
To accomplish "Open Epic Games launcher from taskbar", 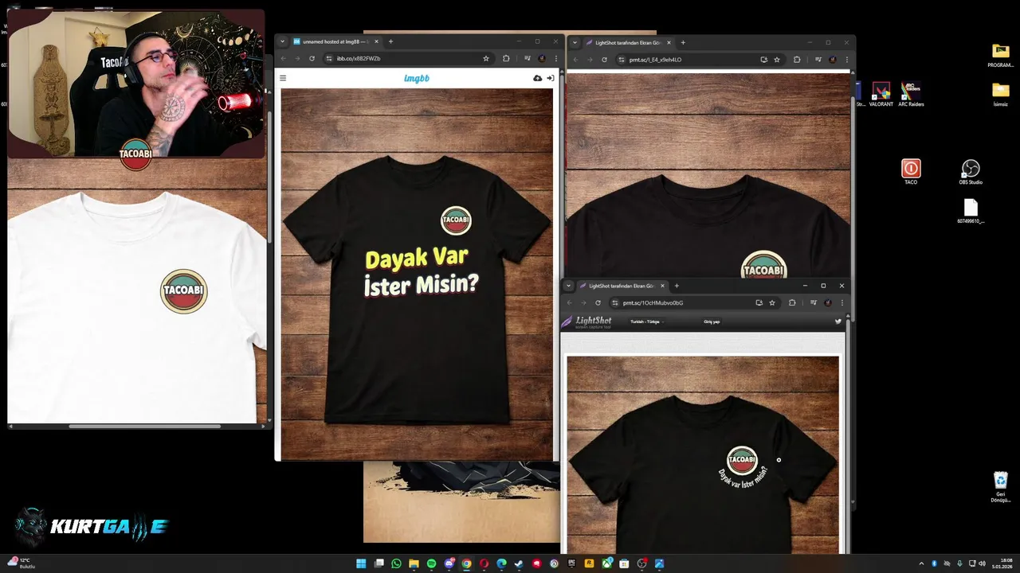I will (571, 563).
